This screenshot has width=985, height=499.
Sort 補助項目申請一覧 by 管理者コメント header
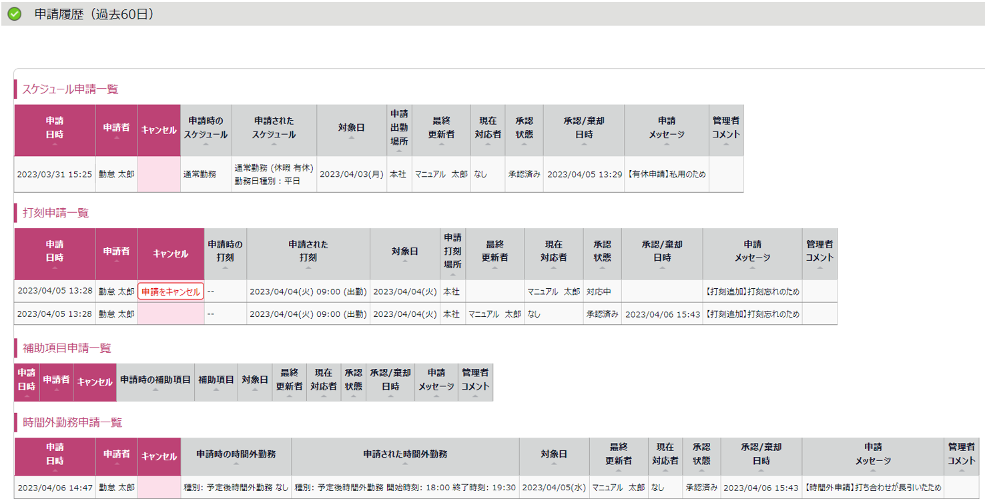pos(476,382)
